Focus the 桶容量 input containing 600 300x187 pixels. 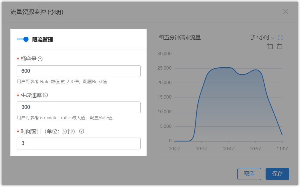click(x=78, y=71)
